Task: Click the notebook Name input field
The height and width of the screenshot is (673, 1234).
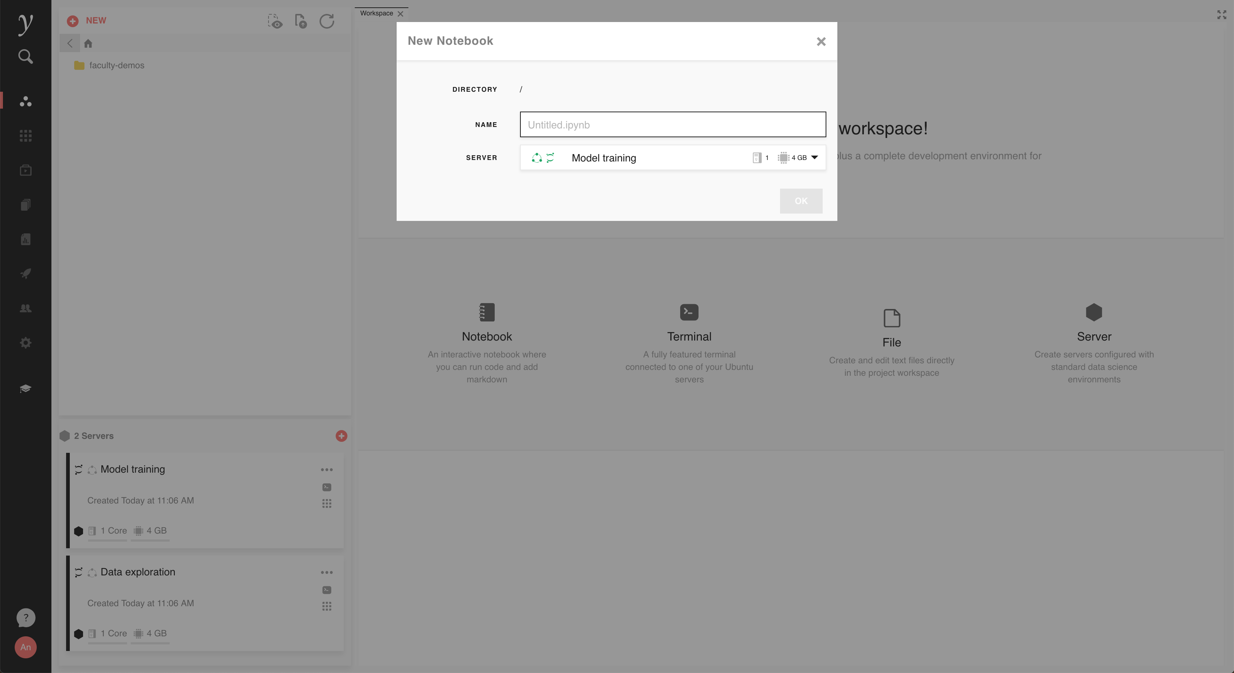Action: pos(672,124)
